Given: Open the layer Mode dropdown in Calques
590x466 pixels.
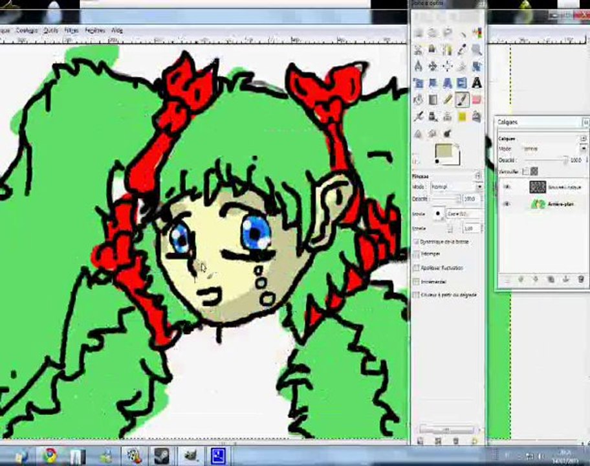Looking at the screenshot, I should click(554, 149).
